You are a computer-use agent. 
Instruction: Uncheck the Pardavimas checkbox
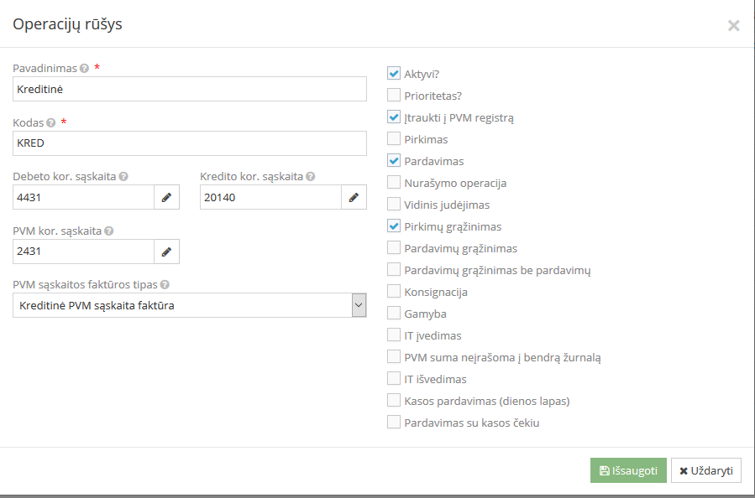(x=393, y=160)
